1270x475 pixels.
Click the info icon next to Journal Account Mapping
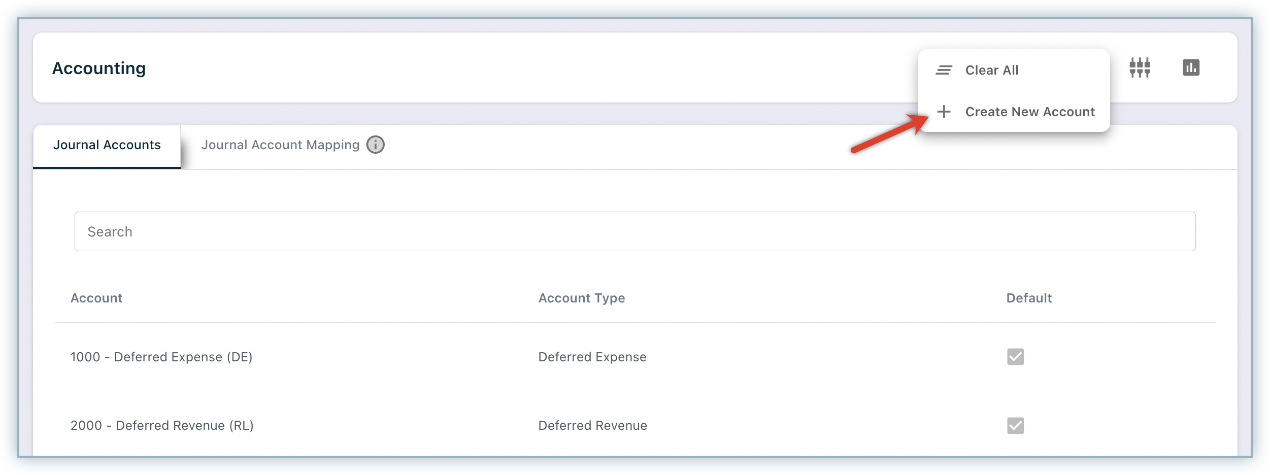pyautogui.click(x=376, y=145)
